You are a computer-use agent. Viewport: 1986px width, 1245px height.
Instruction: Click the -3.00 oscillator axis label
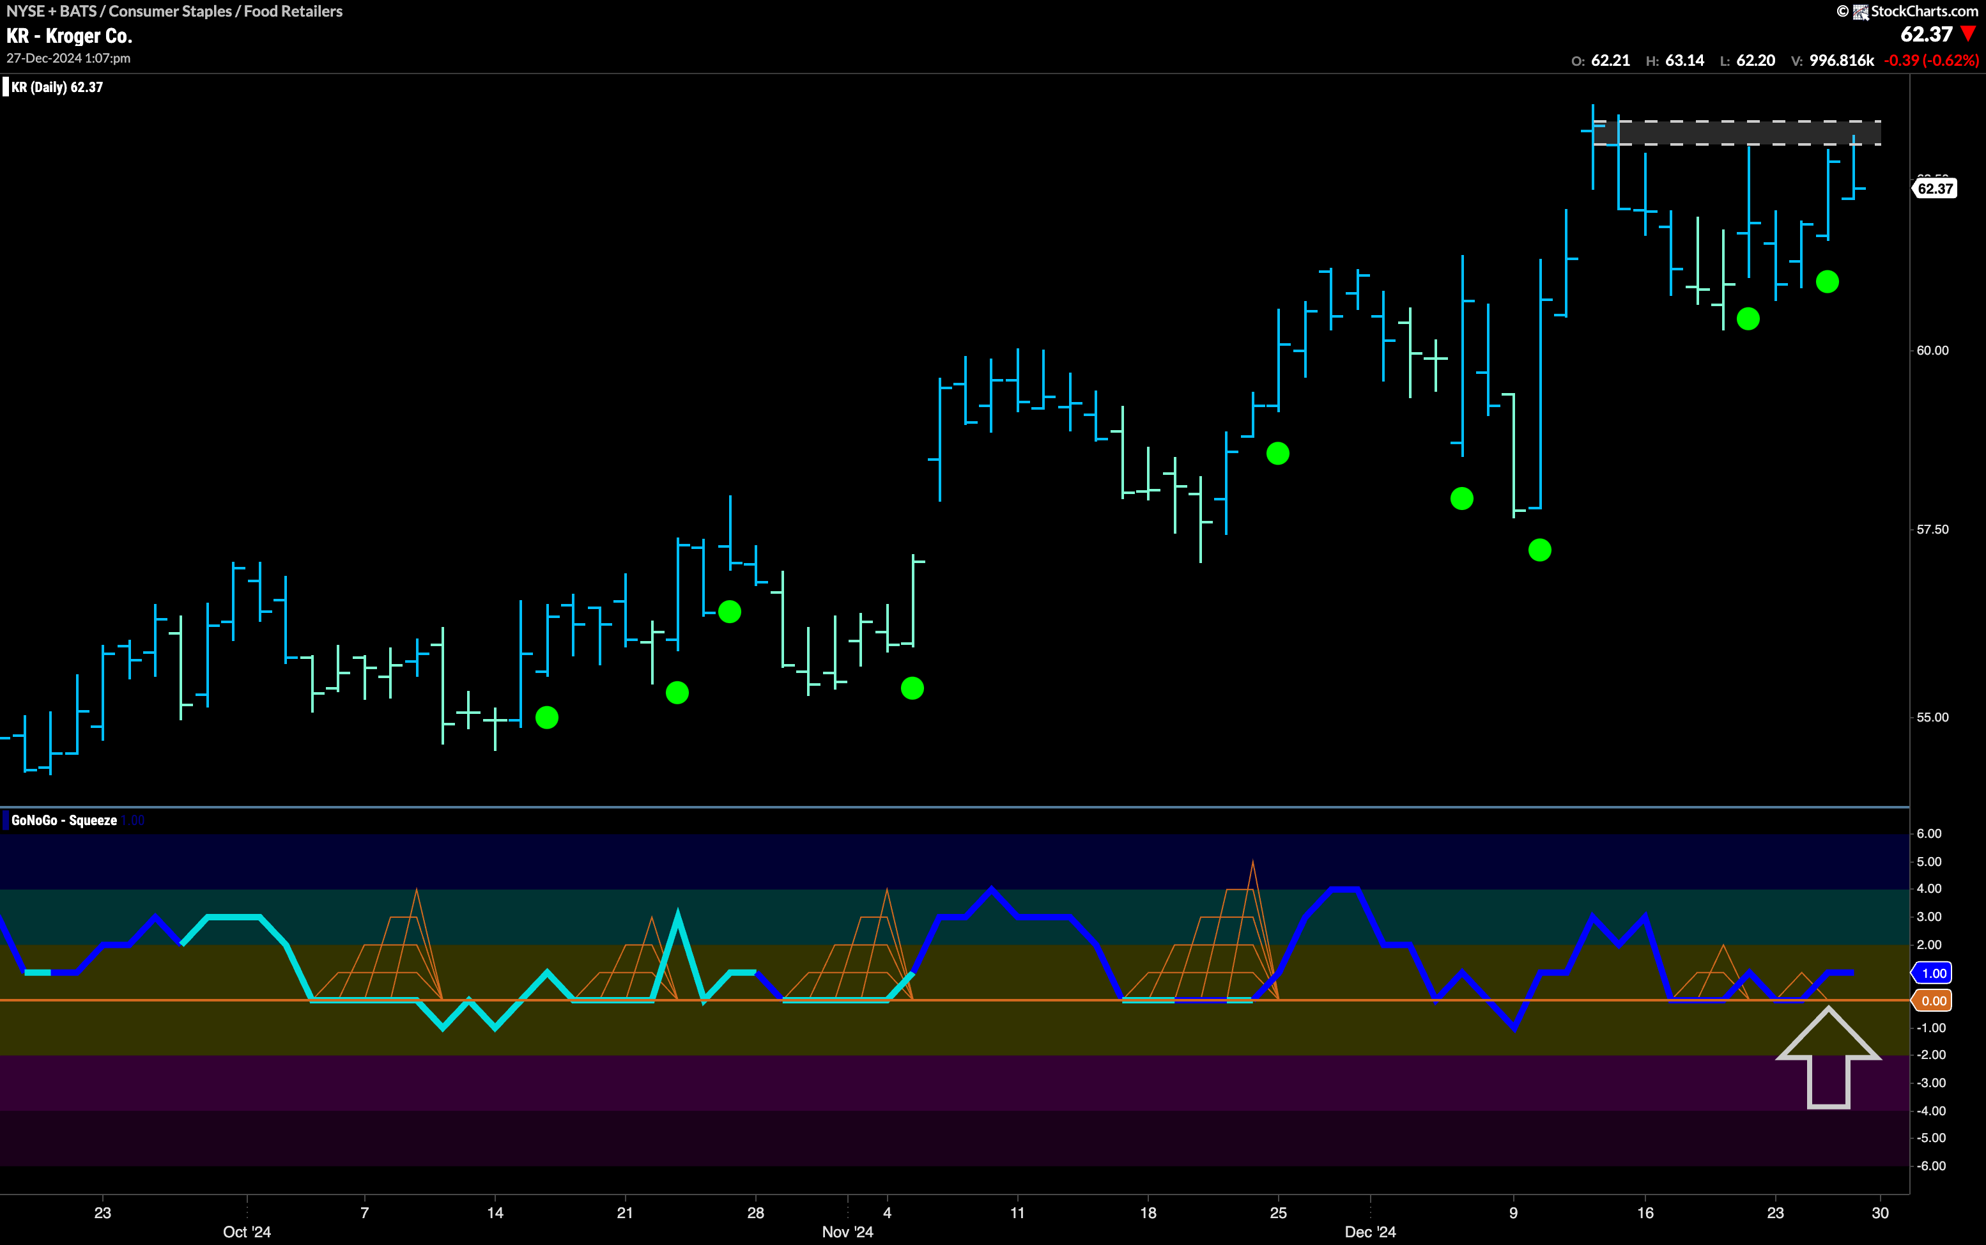1931,1083
